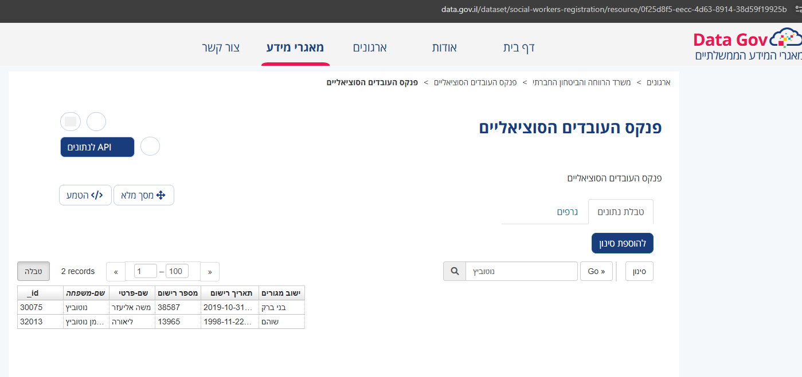
Task: Toggle the סינון filter panel button
Action: coord(639,271)
